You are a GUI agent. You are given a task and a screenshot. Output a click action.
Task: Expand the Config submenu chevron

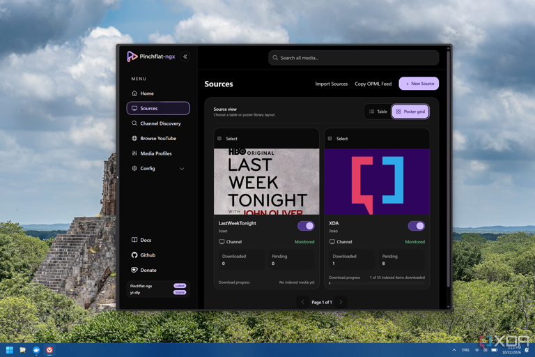(182, 169)
